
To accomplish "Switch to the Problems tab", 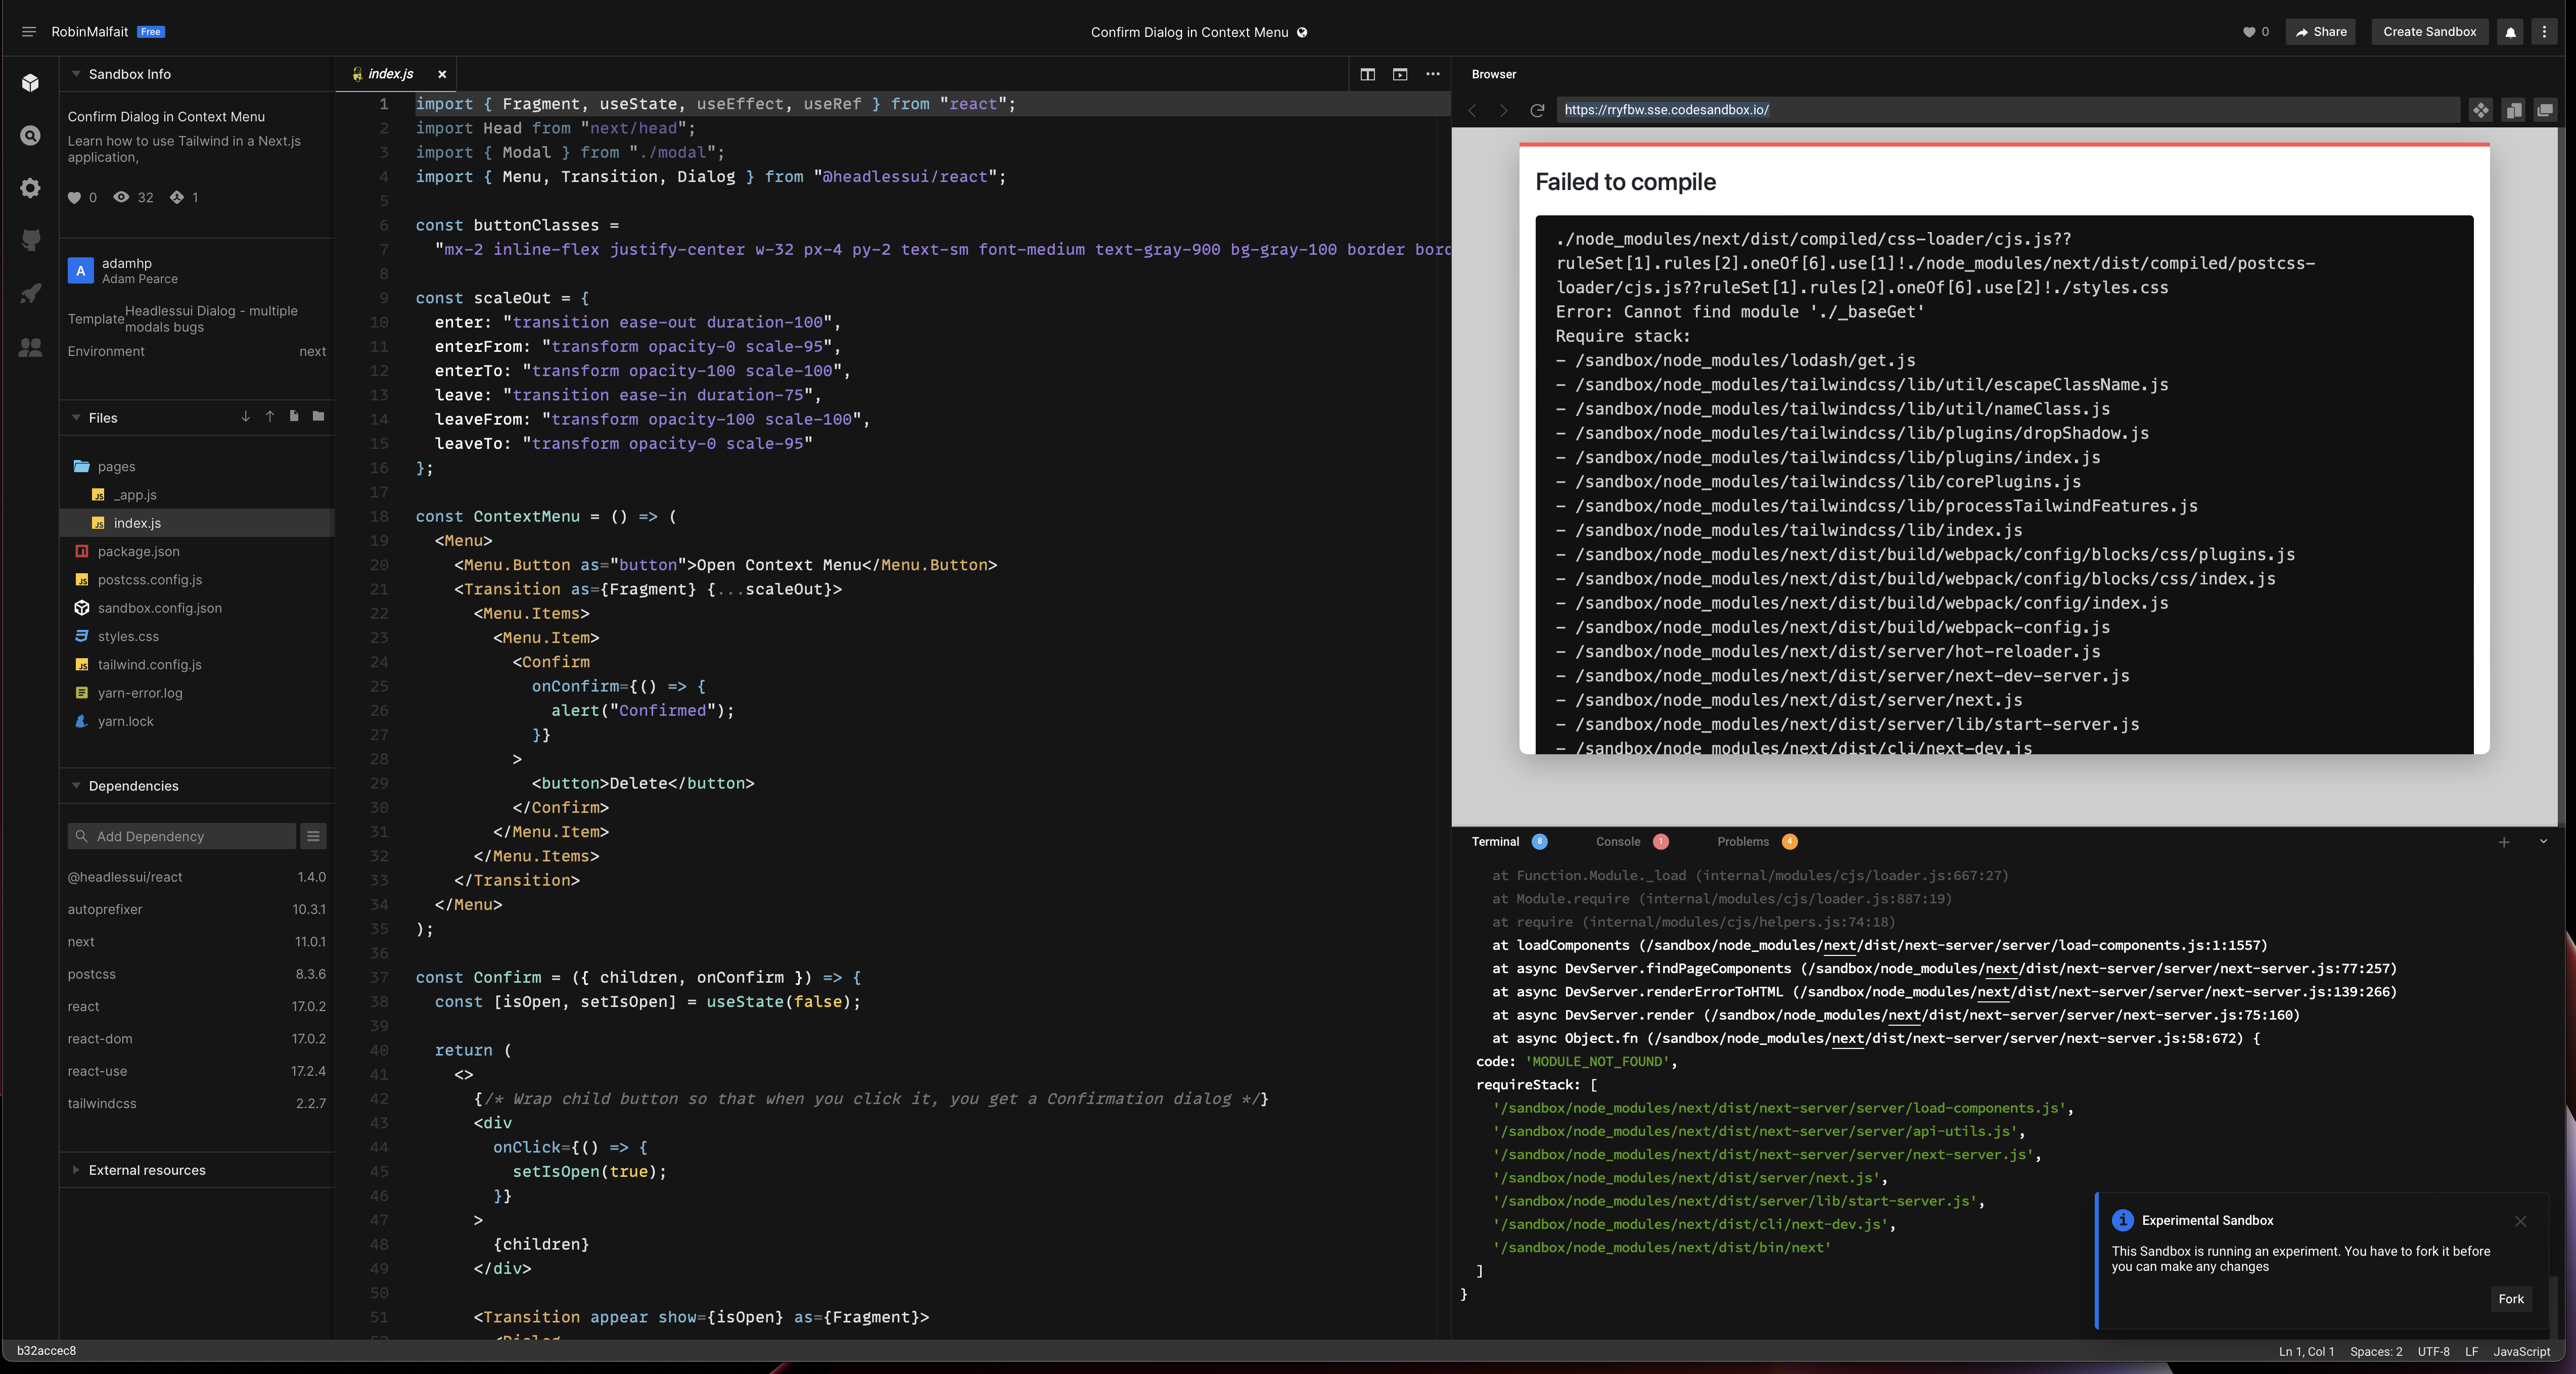I will click(1743, 842).
